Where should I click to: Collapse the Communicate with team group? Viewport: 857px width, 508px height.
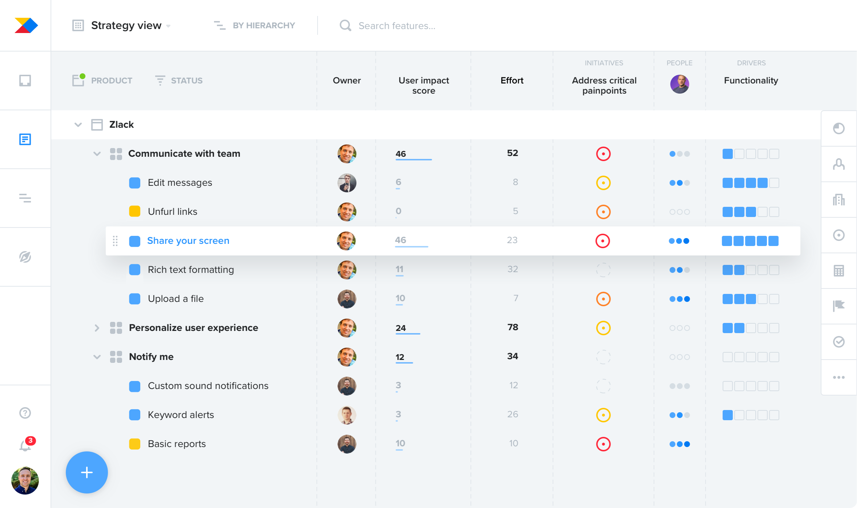click(x=97, y=153)
